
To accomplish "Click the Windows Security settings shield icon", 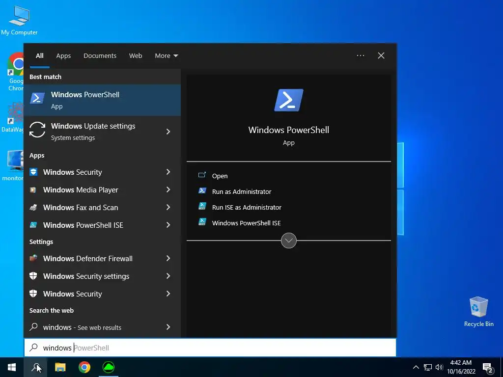I will [x=33, y=276].
